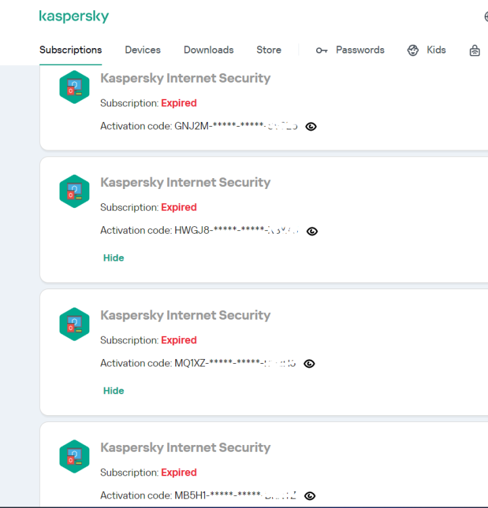This screenshot has height=508, width=488.
Task: Click Expired status on the MQ1XZ card
Action: click(x=179, y=340)
